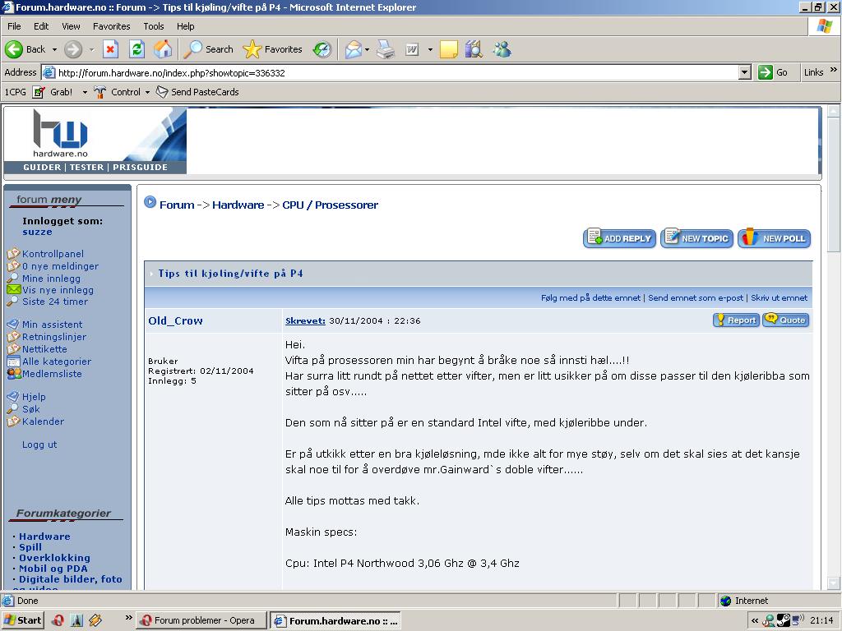
Task: Refresh the page using toolbar icon
Action: tap(137, 49)
